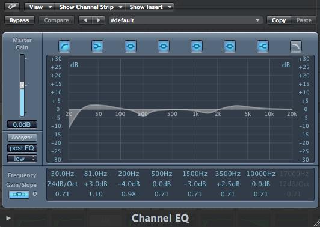Toggle the Analyzer button

pos(22,138)
